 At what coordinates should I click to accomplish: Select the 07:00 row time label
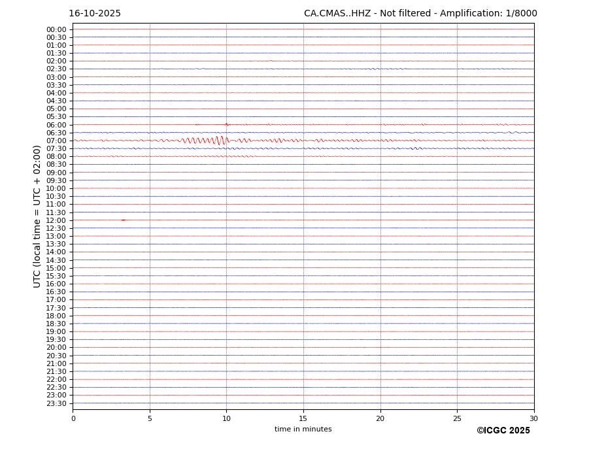click(x=56, y=141)
